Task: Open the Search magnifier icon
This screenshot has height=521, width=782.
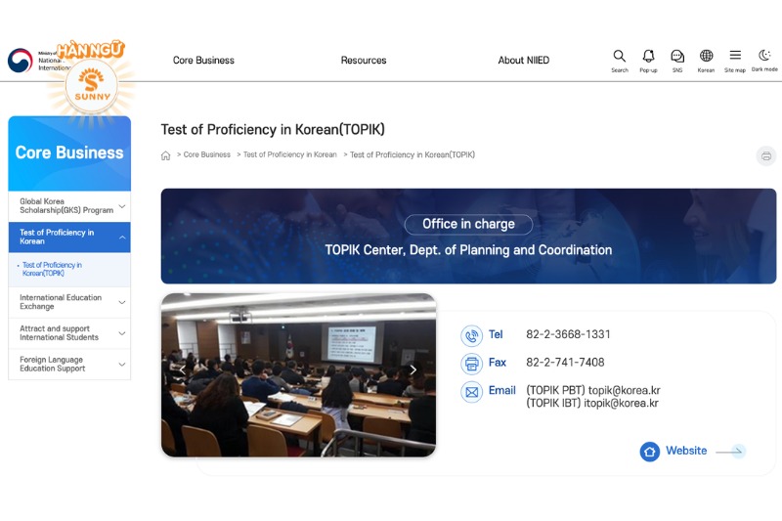Action: coord(619,56)
